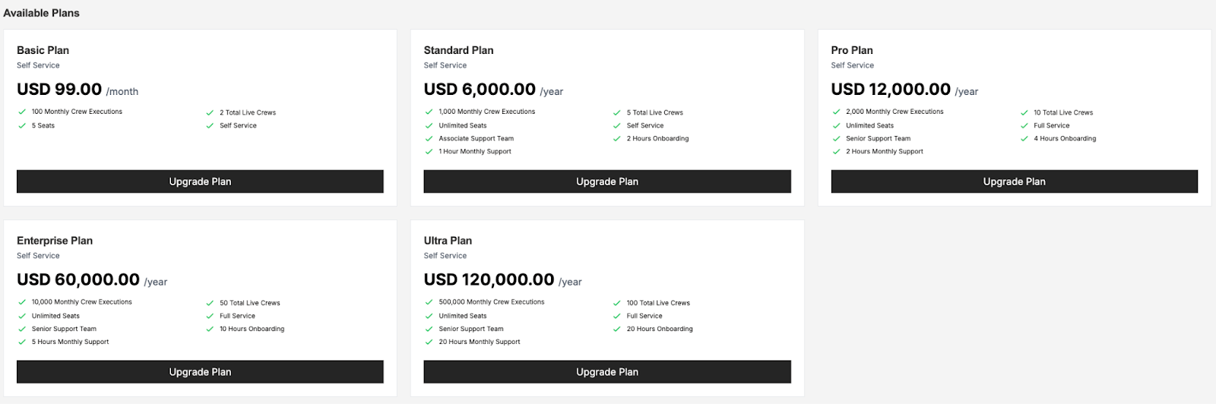Click checkmark beside 10 Total Live Crews
The height and width of the screenshot is (404, 1216).
coord(1024,112)
